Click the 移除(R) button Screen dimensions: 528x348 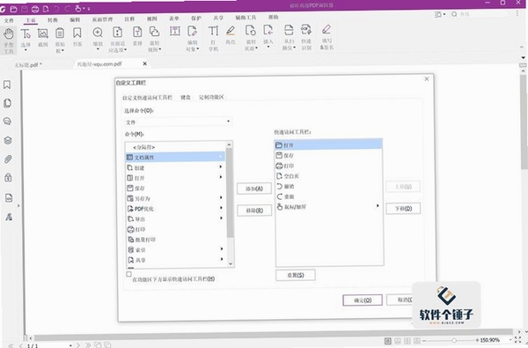click(254, 211)
